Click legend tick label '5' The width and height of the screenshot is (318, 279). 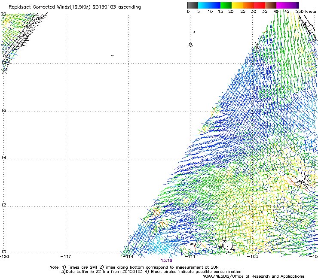pyautogui.click(x=199, y=12)
